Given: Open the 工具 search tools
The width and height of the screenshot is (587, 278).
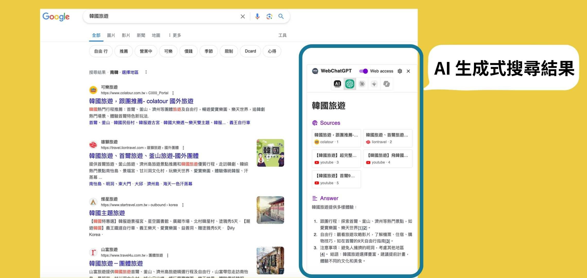Looking at the screenshot, I should click(x=282, y=35).
